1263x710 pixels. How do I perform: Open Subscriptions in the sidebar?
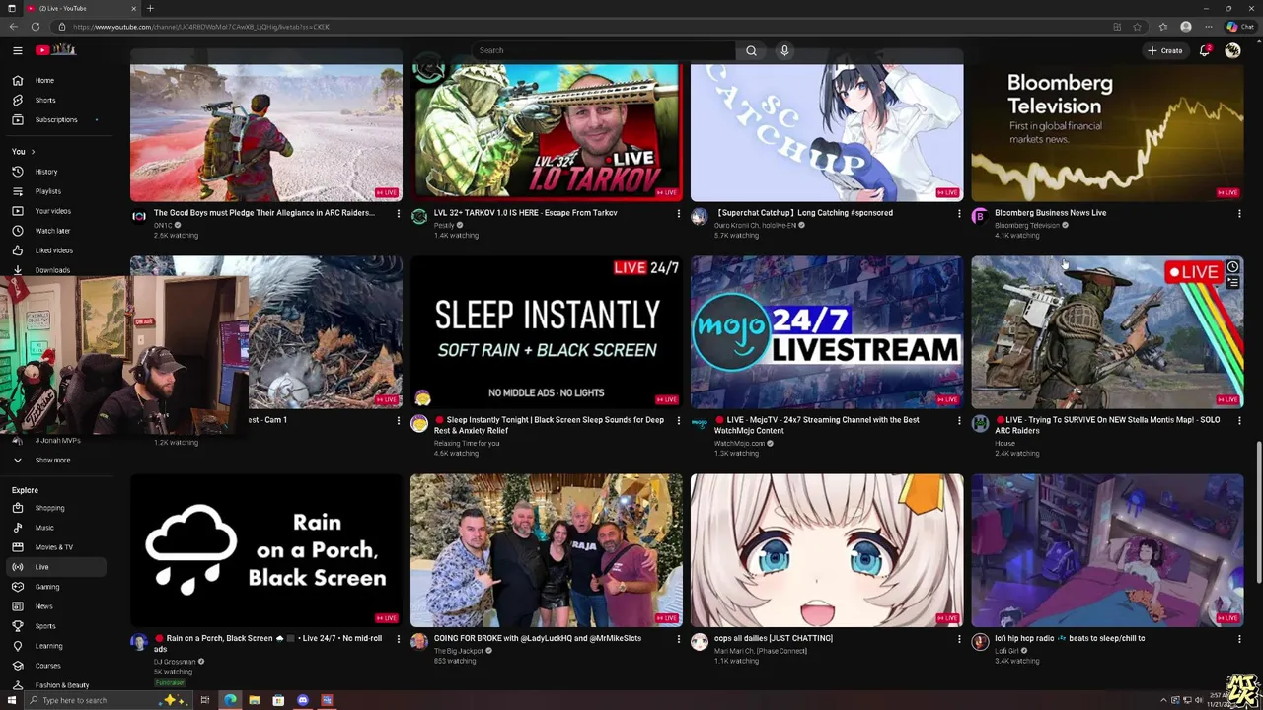pyautogui.click(x=55, y=119)
